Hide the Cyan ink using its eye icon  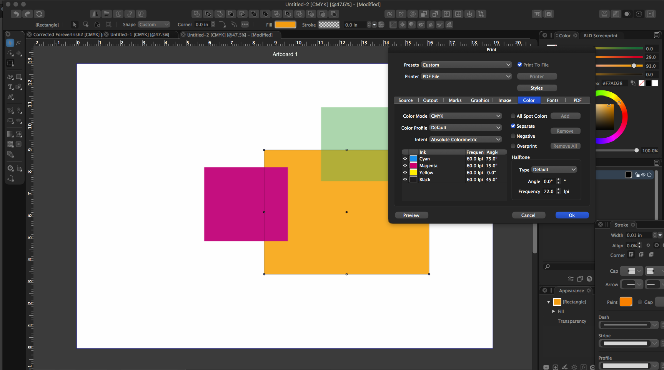coord(405,158)
